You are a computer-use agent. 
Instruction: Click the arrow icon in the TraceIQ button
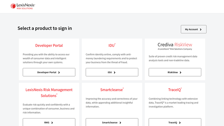point(180,123)
